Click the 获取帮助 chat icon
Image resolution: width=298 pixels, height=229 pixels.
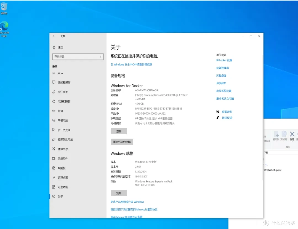pos(218,112)
